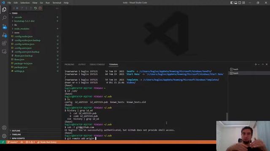Create a new terminal with plus icon
This screenshot has height=151, width=270.
(256, 64)
